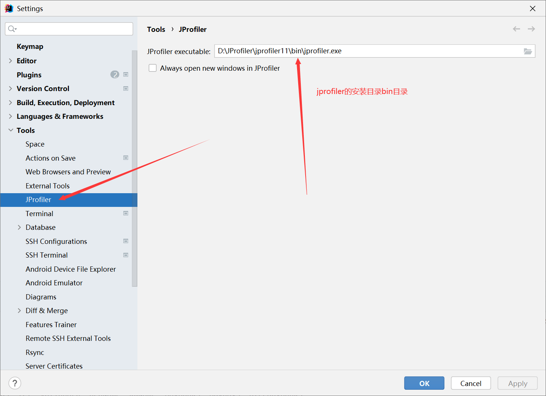546x396 pixels.
Task: Open Keymap settings
Action: (x=30, y=47)
